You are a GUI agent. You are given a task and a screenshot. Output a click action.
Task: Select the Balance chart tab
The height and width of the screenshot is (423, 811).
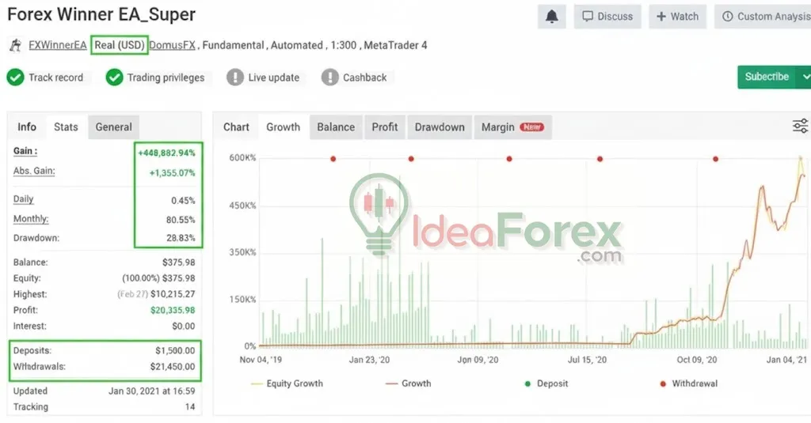pos(336,127)
